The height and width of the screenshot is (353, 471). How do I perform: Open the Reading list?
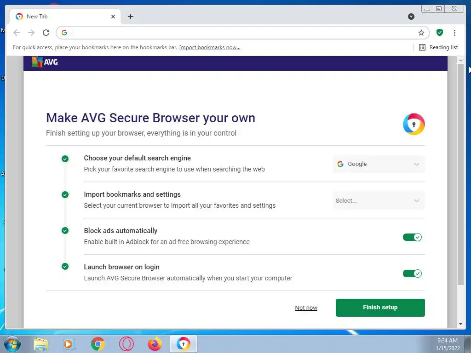(438, 47)
